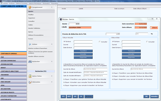Viewport: 161px width, 101px height.
Task: Collapse the Actions section
Action: tap(52, 44)
